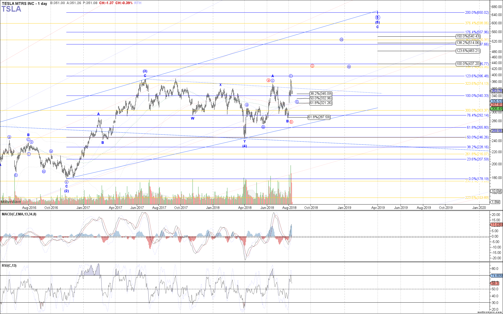Click the TSLA ticker symbol heading

11,9
